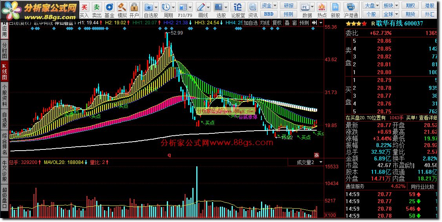Click the 通信服务 sector label
This screenshot has width=442, height=222.
355,186
